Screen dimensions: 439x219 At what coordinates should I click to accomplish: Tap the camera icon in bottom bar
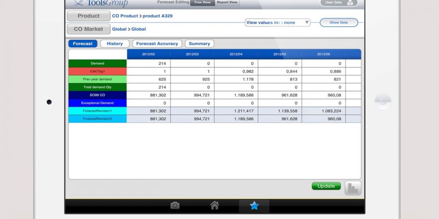(x=175, y=205)
